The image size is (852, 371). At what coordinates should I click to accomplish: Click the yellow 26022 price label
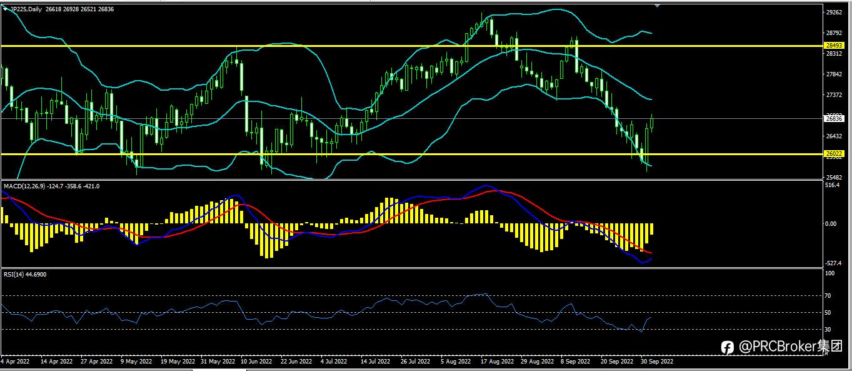click(834, 154)
